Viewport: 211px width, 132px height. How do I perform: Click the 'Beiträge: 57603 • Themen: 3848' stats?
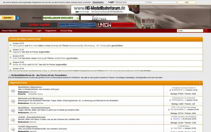tap(183, 94)
